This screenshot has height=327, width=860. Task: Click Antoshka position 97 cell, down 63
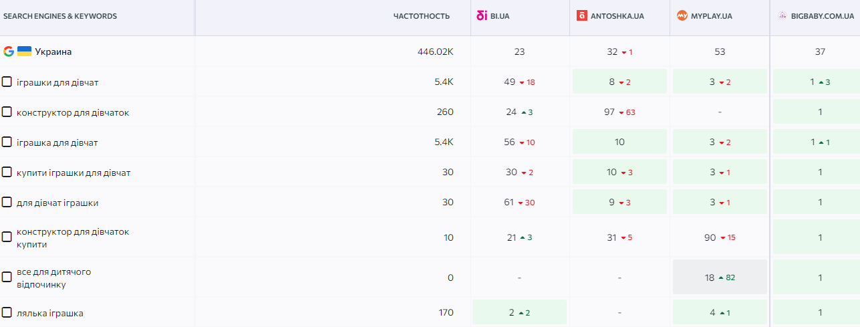[x=619, y=112]
